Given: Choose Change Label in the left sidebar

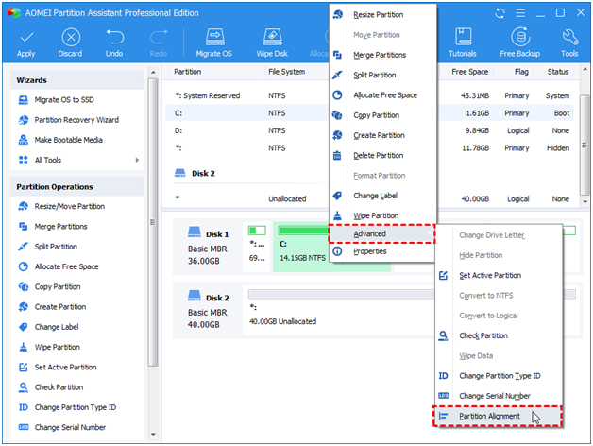Looking at the screenshot, I should point(48,327).
